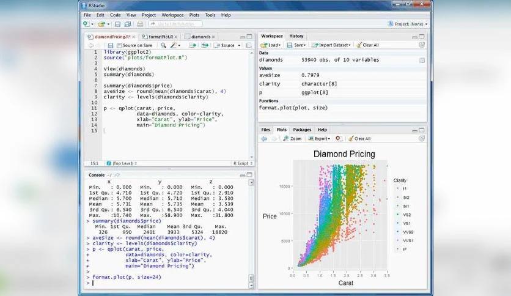511x296 pixels.
Task: Expand the Source button dropdown arrow
Action: pos(239,46)
